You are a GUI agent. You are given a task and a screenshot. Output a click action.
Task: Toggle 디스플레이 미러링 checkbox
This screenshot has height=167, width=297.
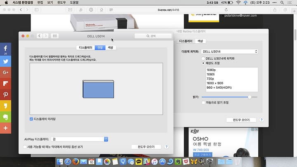[x=31, y=119]
